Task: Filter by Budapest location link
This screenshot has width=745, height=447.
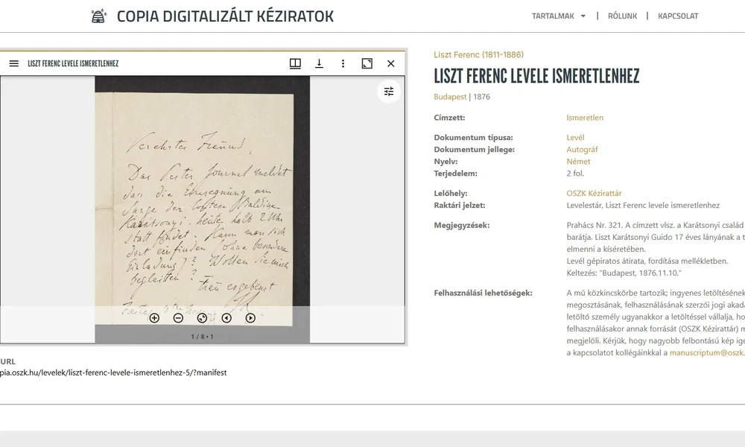Action: [x=450, y=97]
